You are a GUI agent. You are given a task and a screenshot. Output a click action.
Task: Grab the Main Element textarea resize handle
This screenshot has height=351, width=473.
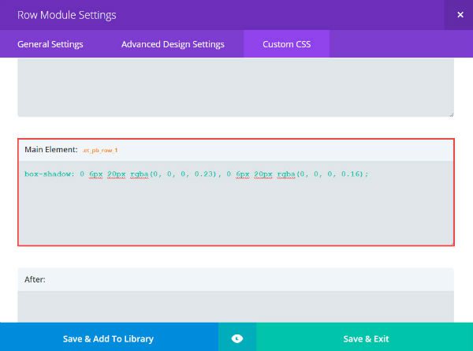(x=450, y=241)
